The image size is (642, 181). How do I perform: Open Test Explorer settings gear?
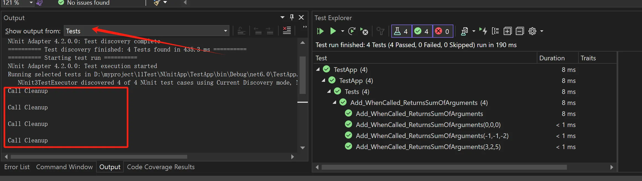[532, 31]
